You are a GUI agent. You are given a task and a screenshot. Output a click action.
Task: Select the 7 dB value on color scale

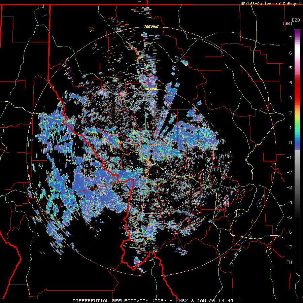pyautogui.click(x=291, y=38)
